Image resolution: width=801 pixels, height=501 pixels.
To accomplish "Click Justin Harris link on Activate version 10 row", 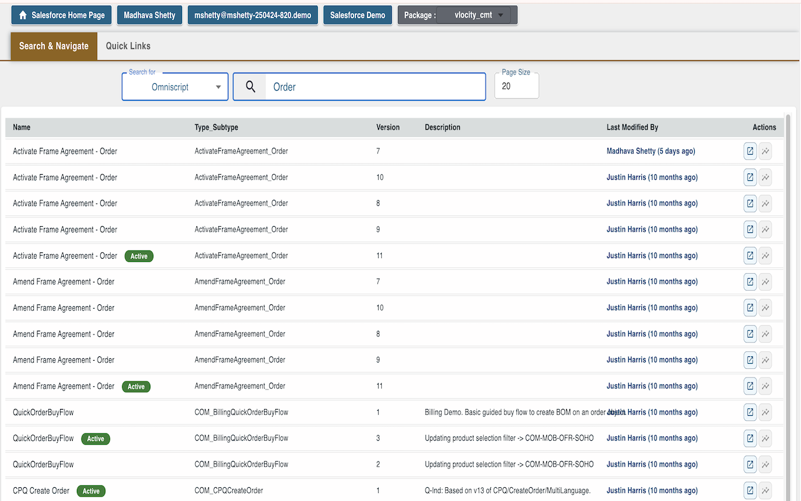I will tap(652, 177).
